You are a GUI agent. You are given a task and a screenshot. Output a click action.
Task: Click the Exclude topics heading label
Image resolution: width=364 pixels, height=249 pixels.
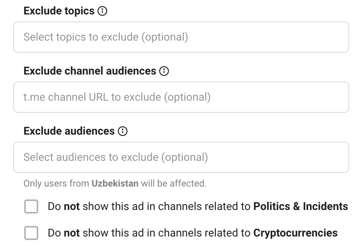59,11
